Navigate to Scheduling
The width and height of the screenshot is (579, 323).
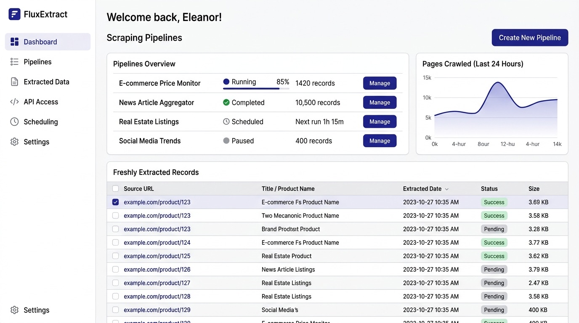[x=48, y=122]
